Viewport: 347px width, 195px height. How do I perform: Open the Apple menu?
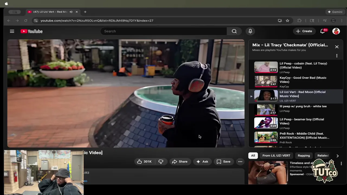6,4
